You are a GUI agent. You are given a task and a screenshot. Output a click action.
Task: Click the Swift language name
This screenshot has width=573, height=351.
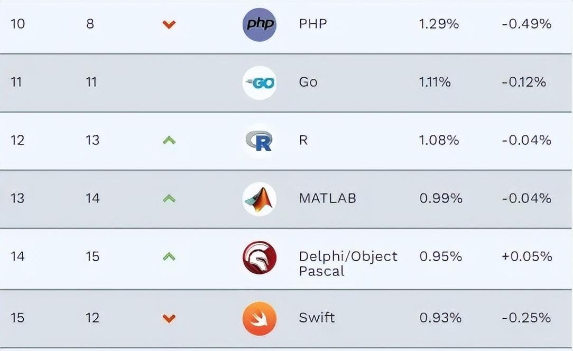[317, 317]
